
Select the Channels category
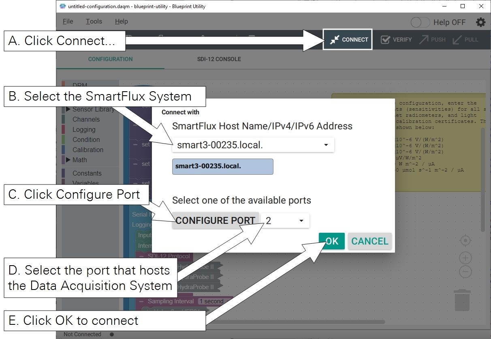click(86, 119)
